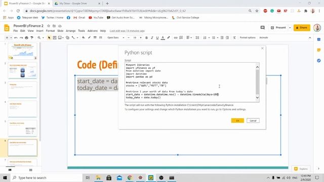Click the Redo icon
This screenshot has width=324, height=182.
[21, 38]
